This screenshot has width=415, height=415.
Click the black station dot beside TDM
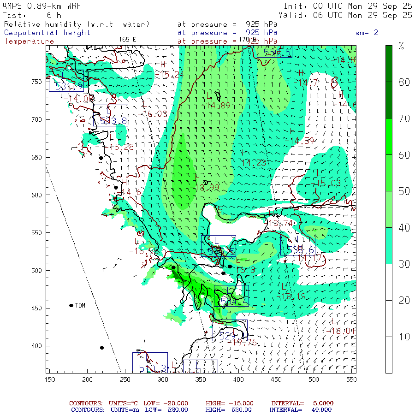pyautogui.click(x=71, y=305)
